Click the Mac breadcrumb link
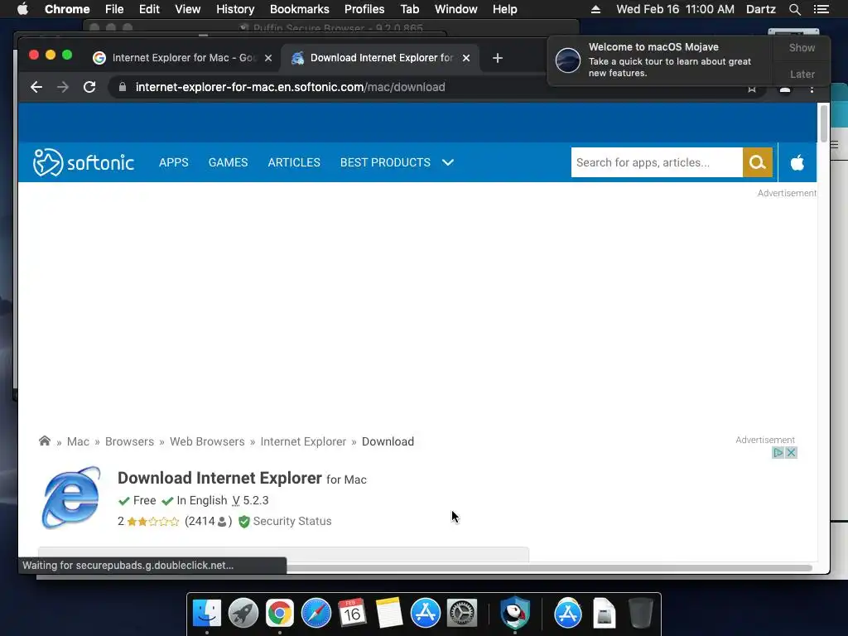The image size is (848, 636). pyautogui.click(x=78, y=441)
